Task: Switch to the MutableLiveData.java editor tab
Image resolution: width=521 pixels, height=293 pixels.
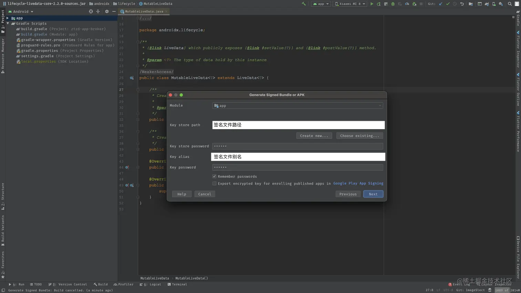Action: click(144, 11)
